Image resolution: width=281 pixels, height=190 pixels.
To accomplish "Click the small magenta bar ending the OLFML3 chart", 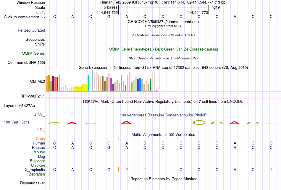I will click(x=157, y=91).
